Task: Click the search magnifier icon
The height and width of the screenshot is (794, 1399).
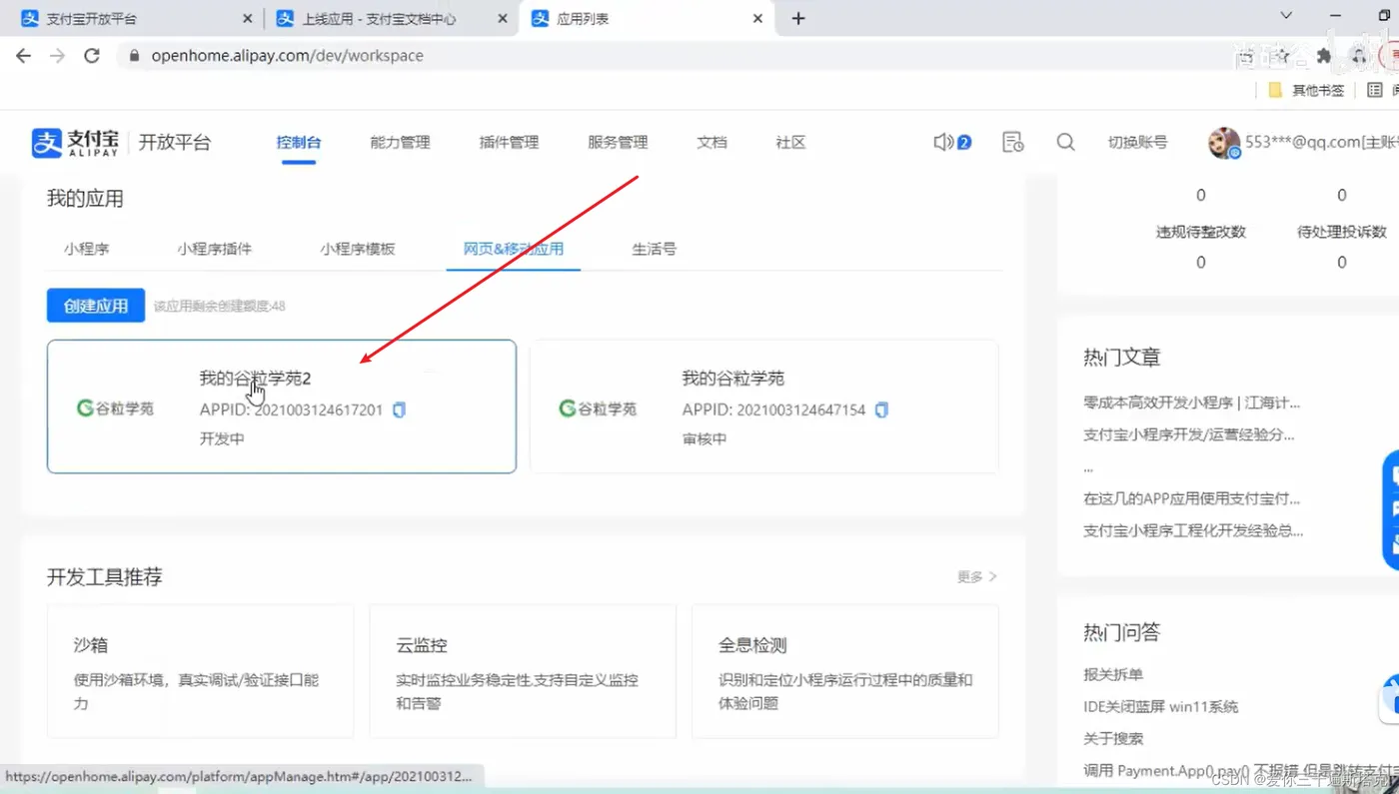Action: pos(1065,142)
